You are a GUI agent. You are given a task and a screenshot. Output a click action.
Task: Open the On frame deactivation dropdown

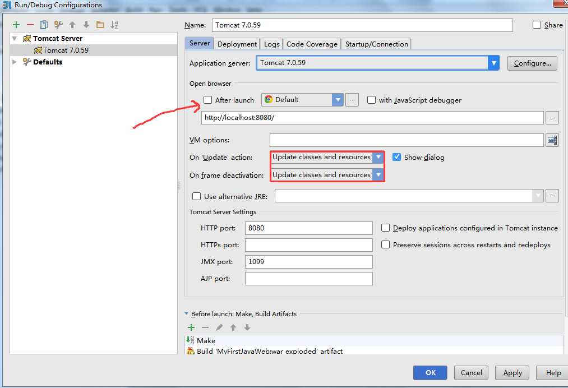coord(378,174)
